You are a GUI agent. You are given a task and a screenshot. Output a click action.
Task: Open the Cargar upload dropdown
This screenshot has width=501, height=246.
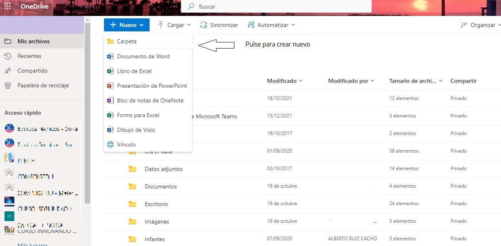point(174,25)
